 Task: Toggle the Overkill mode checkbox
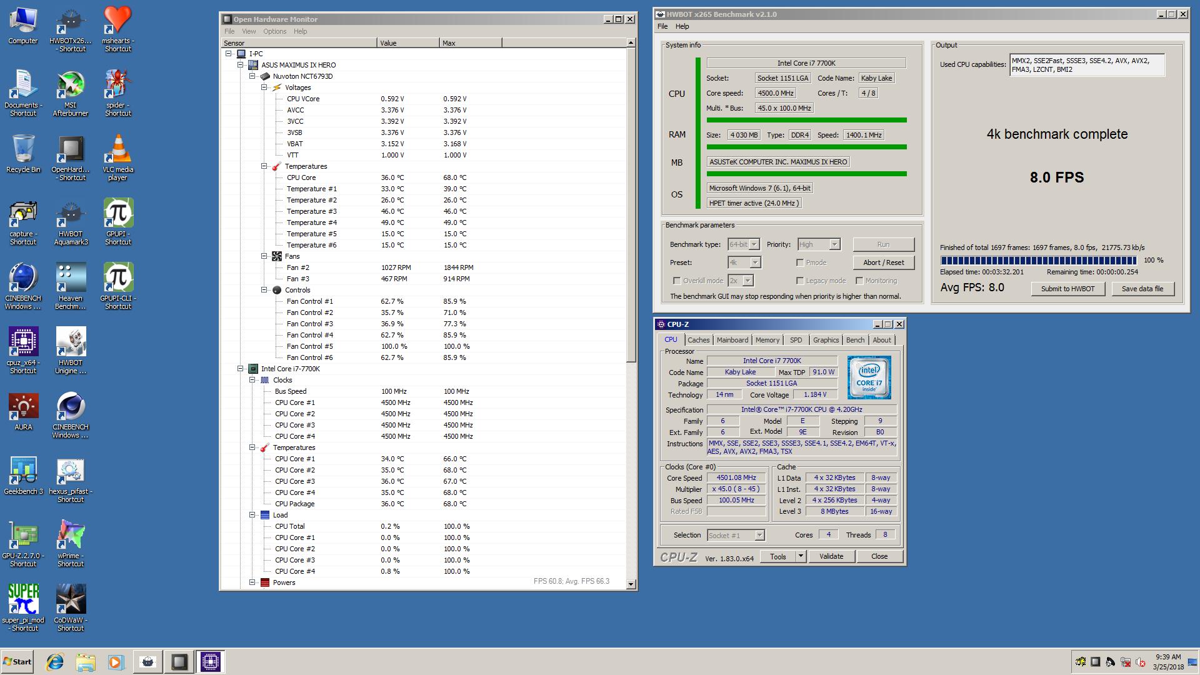pyautogui.click(x=676, y=281)
